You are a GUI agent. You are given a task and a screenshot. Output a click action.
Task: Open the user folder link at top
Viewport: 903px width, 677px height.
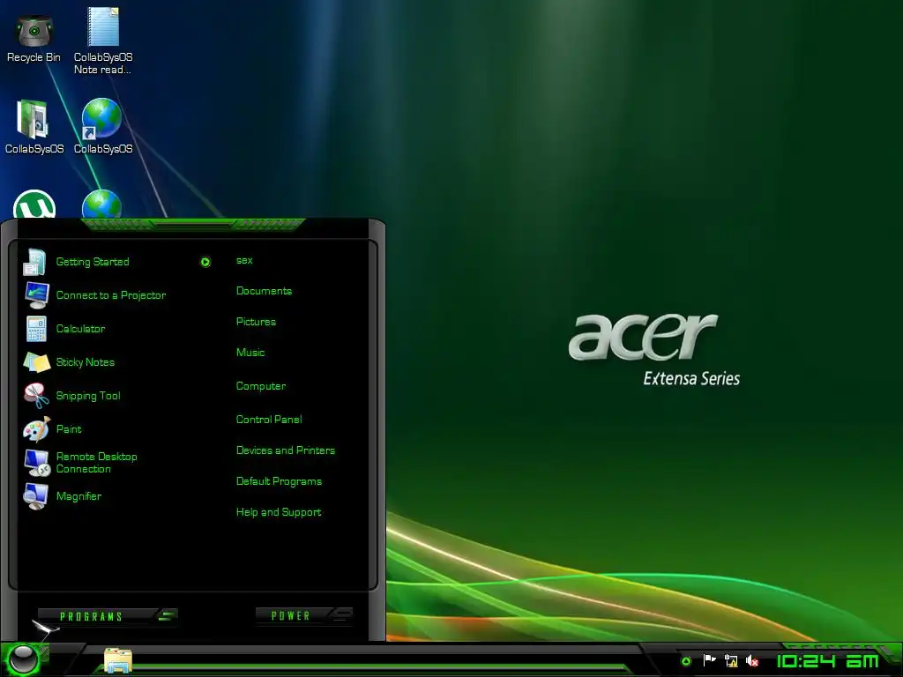coord(244,260)
